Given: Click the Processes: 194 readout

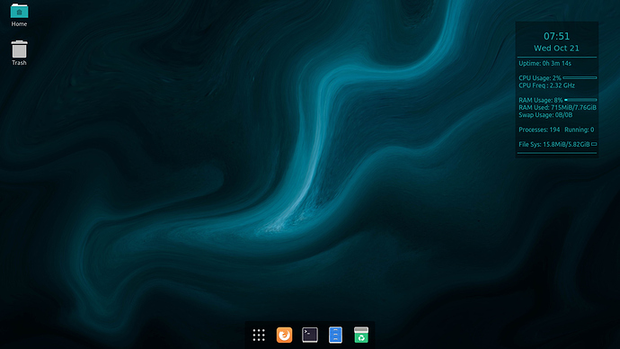Looking at the screenshot, I should click(539, 130).
